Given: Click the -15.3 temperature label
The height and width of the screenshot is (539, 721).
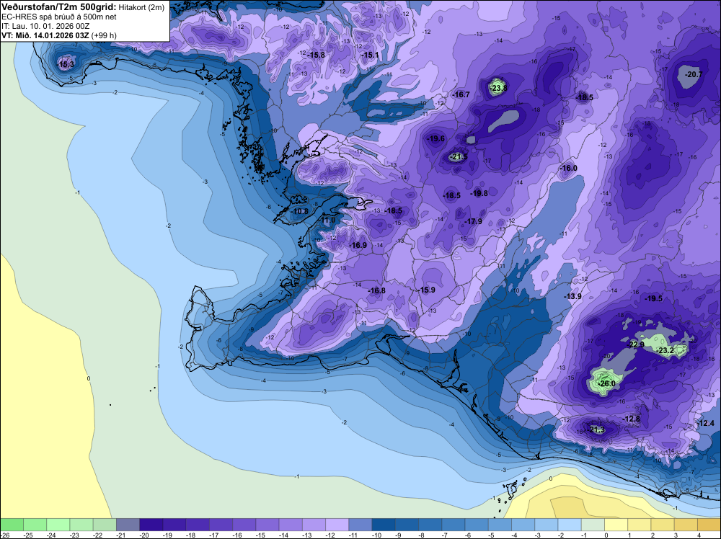Looking at the screenshot, I should [66, 64].
